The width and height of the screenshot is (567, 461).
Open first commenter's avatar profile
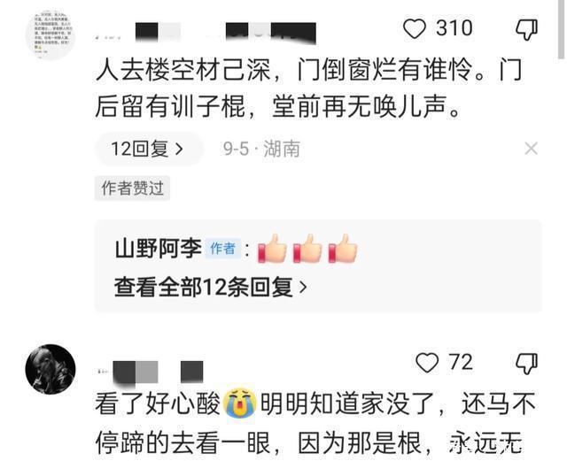50,35
